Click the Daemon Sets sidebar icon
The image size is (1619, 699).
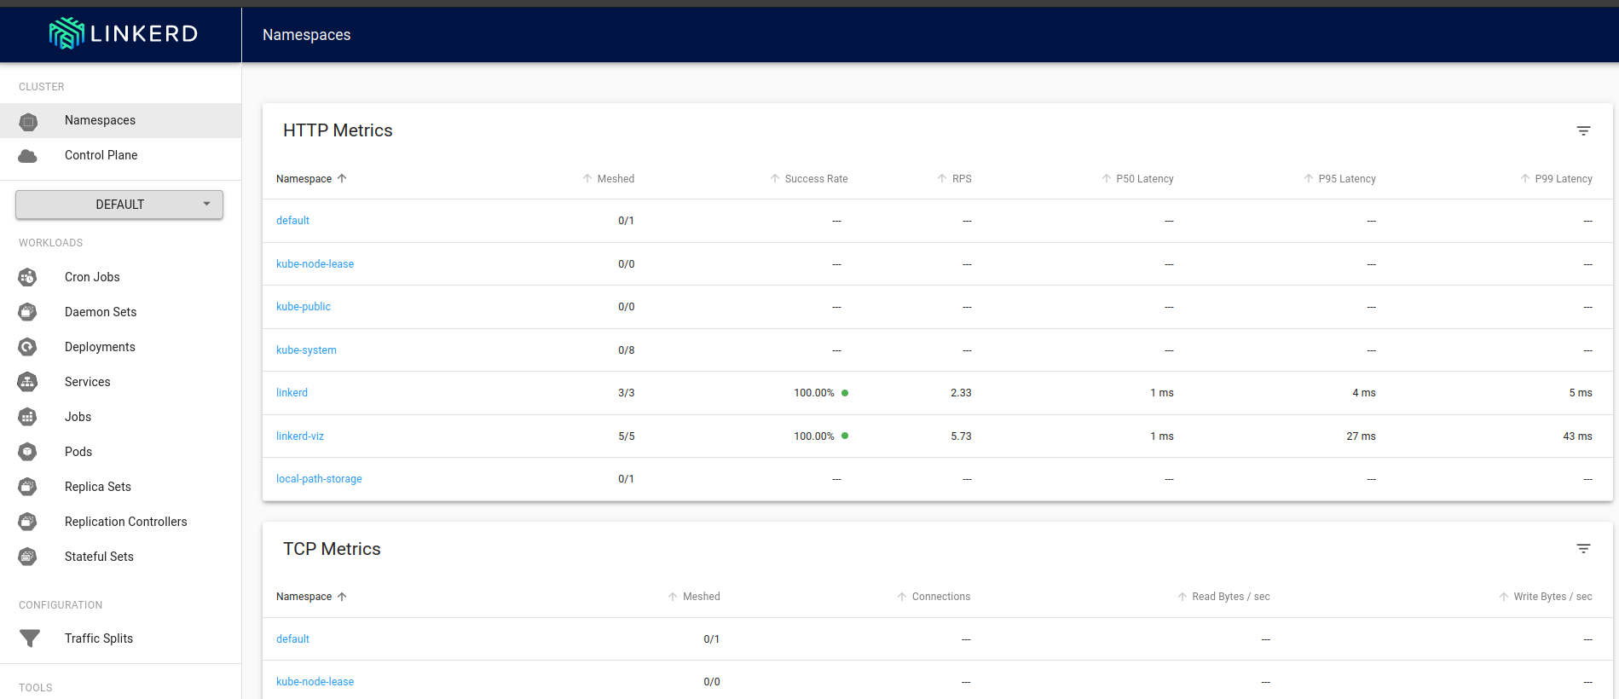tap(27, 312)
